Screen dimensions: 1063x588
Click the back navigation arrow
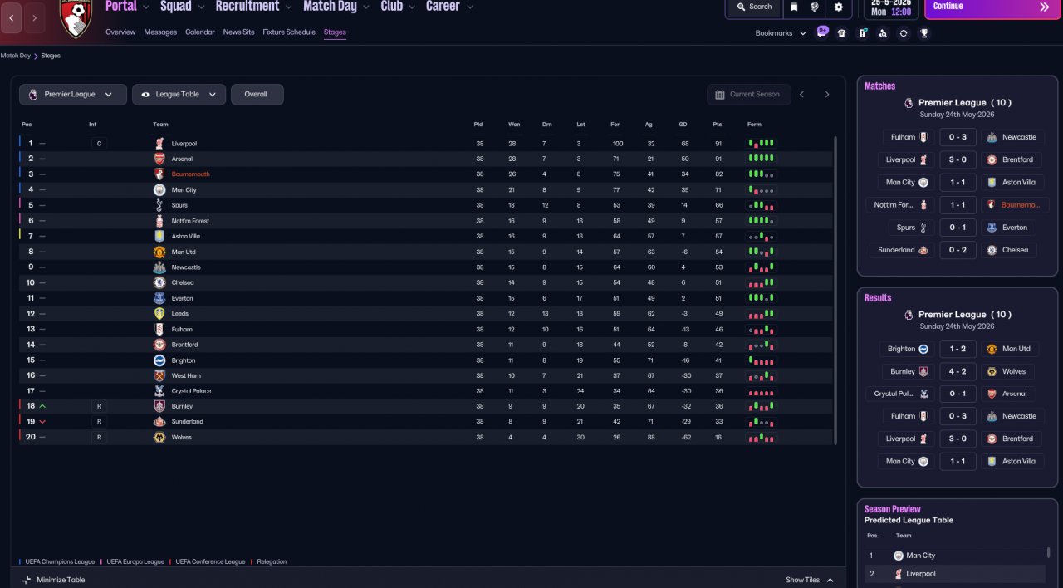point(11,17)
